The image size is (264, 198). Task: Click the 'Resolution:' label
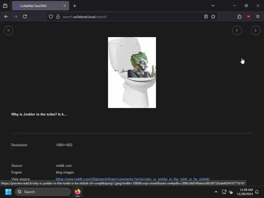(20, 145)
